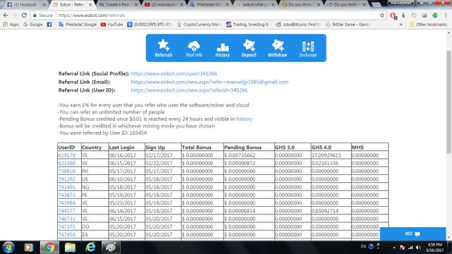Screen dimensions: 452x254
Task: Open BitSler Game bookmark
Action: tap(347, 25)
